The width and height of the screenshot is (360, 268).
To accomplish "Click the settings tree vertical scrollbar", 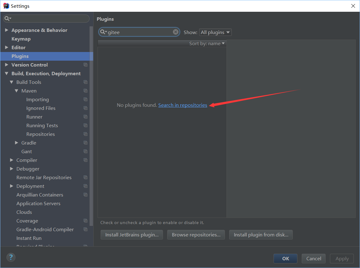I will (x=91, y=126).
